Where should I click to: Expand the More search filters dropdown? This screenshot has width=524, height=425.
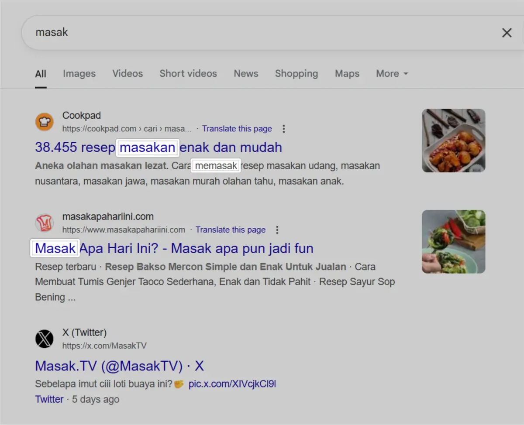click(392, 73)
